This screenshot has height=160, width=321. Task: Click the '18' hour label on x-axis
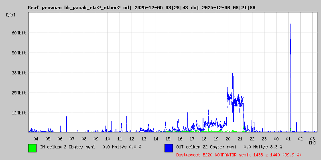pyautogui.click(x=204, y=139)
